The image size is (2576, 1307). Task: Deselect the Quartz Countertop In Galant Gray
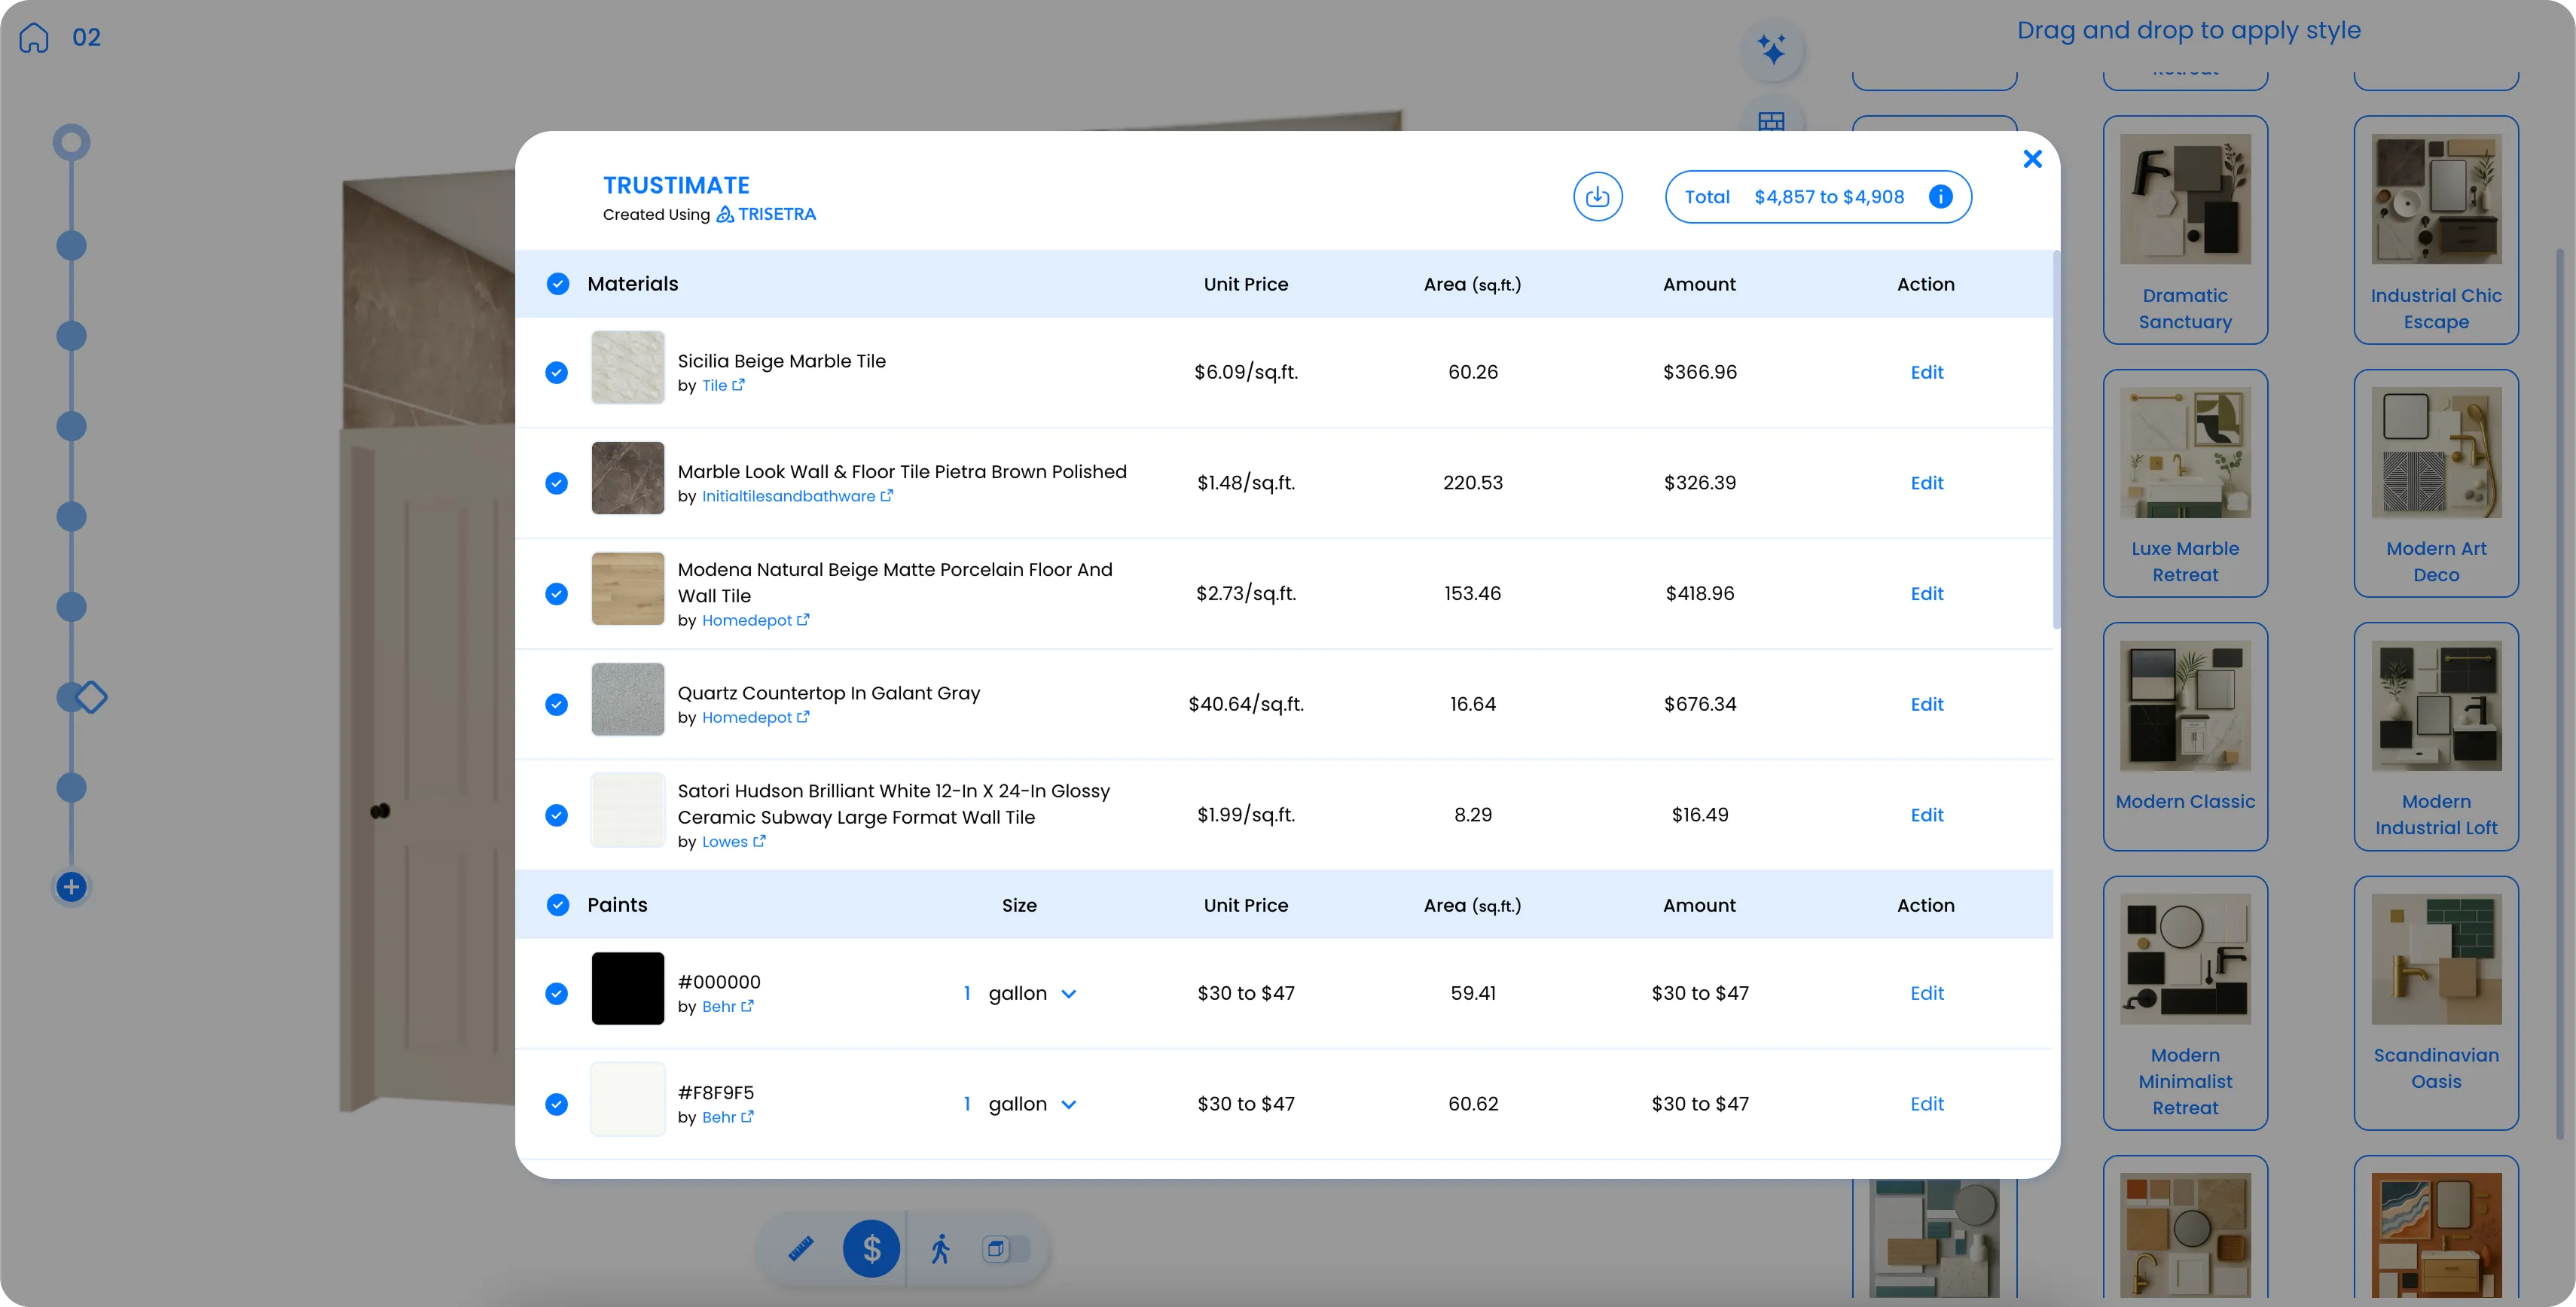(556, 705)
